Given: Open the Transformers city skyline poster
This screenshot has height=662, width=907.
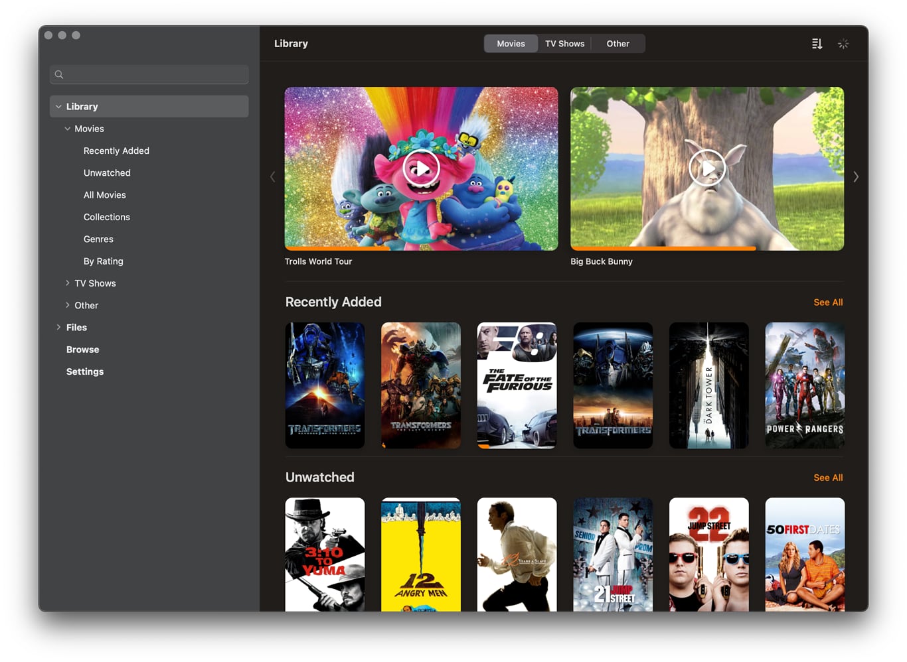Looking at the screenshot, I should pos(613,385).
